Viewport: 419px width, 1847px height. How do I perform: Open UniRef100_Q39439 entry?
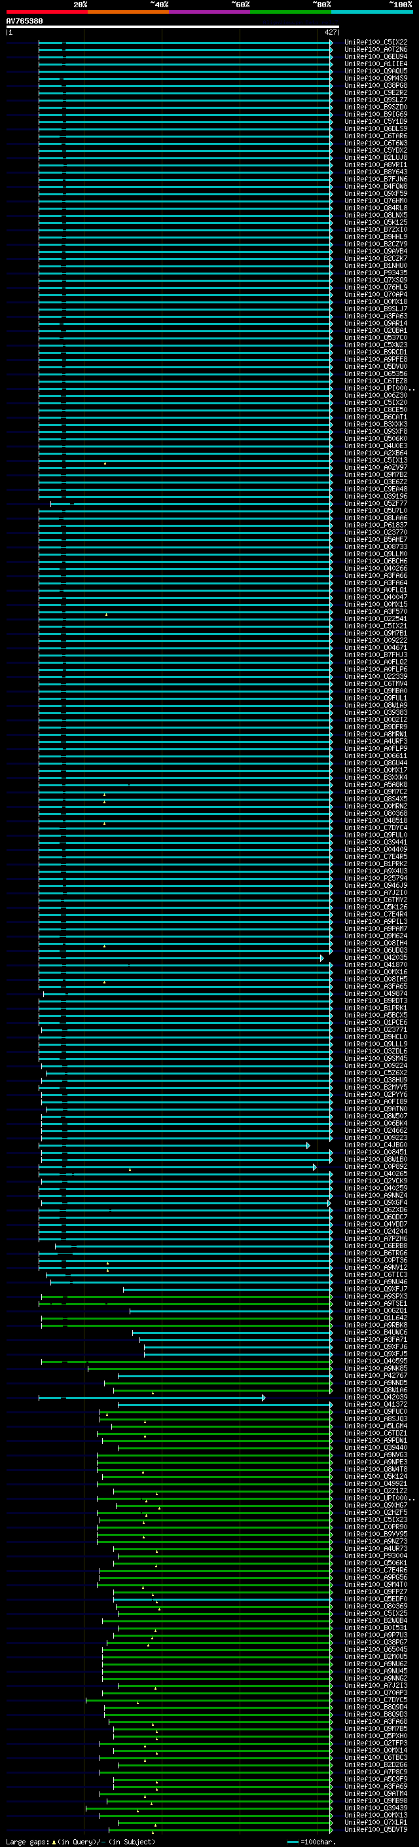(x=376, y=1808)
